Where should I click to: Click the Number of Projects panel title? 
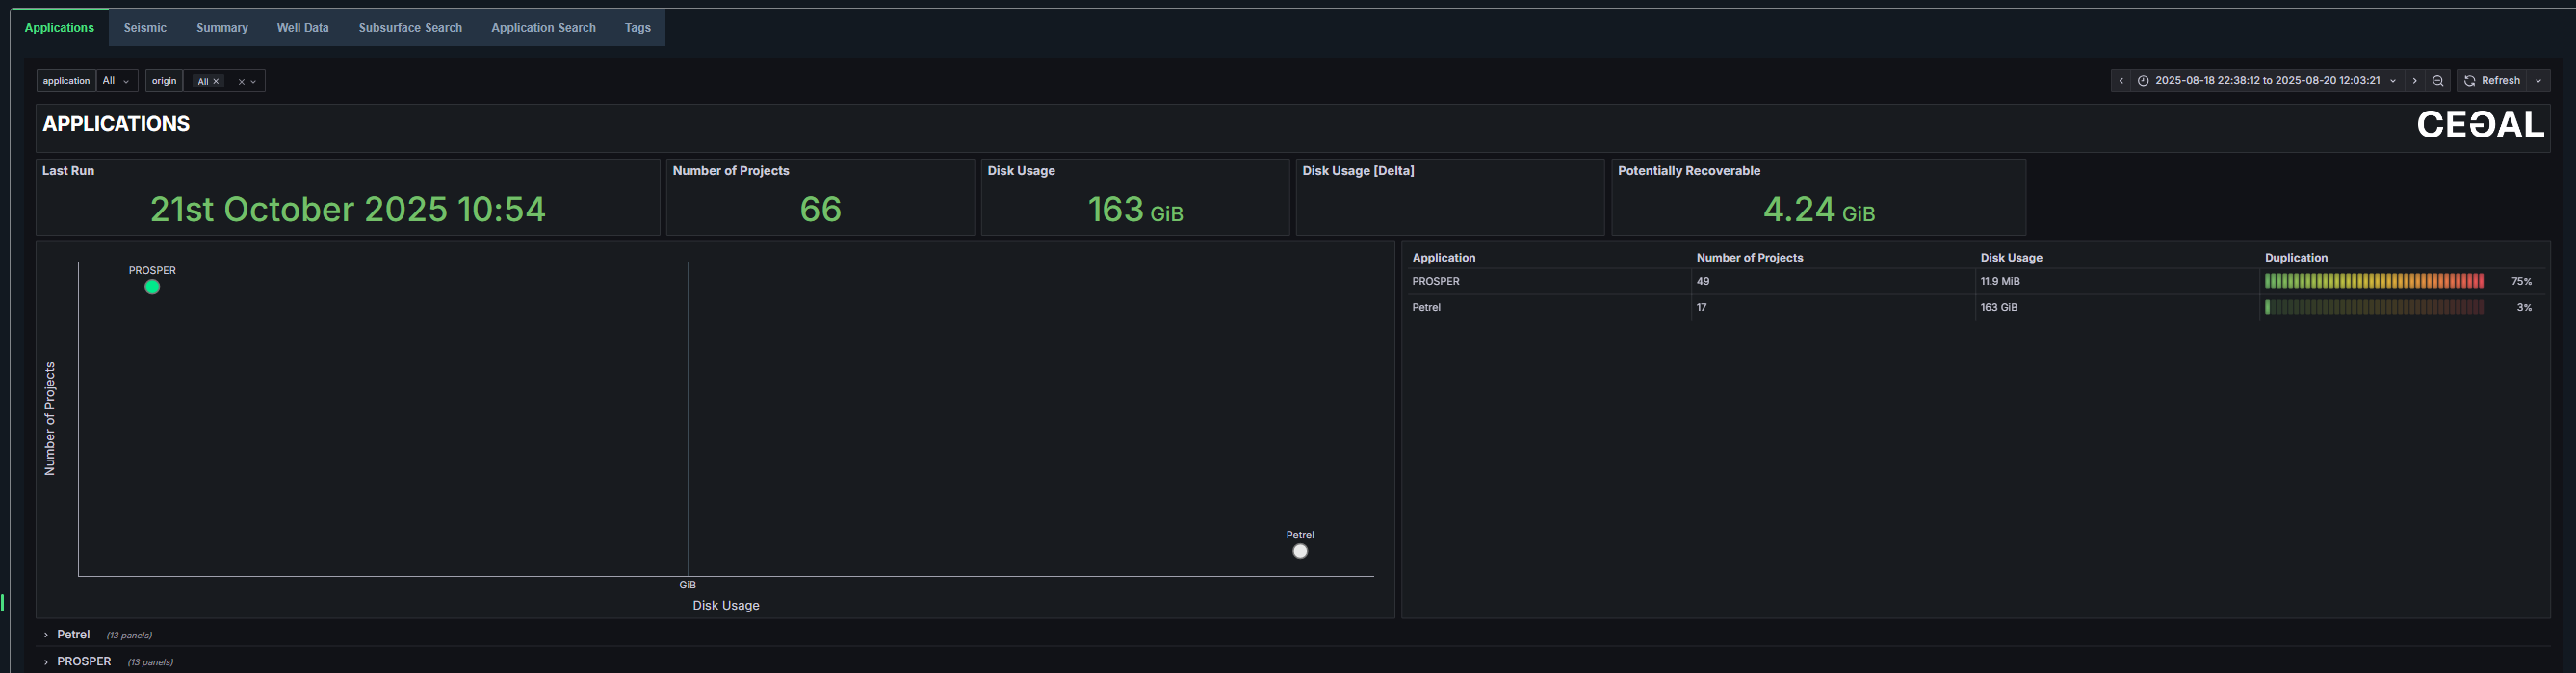click(731, 171)
